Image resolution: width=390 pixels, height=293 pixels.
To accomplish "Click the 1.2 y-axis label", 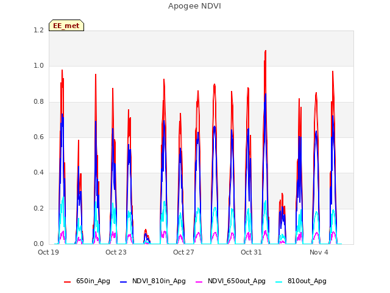I will (x=38, y=30).
